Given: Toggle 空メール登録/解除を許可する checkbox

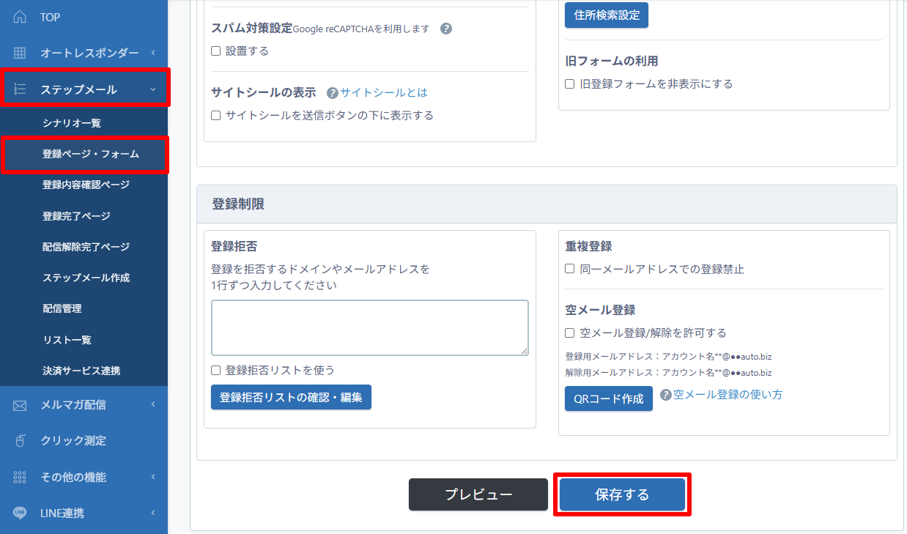Looking at the screenshot, I should coord(570,333).
